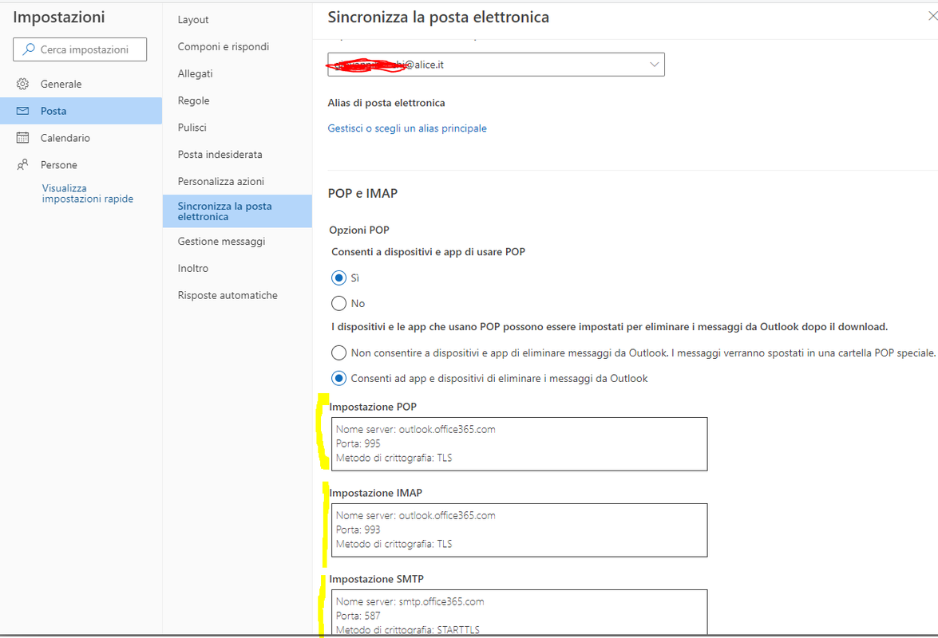This screenshot has height=638, width=938.
Task: Select 'Consenti ad app e dispositivi di eliminare i messaggi'
Action: tap(338, 379)
